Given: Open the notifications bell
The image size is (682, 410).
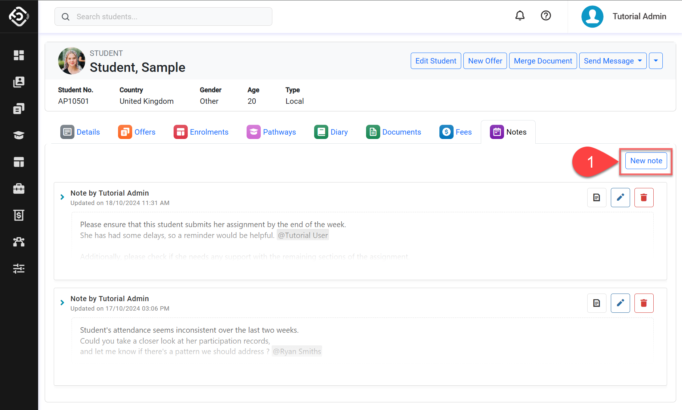Looking at the screenshot, I should (x=520, y=16).
